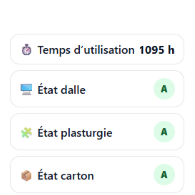Click the 1095 h usage time value
This screenshot has height=195, width=195.
(x=157, y=50)
